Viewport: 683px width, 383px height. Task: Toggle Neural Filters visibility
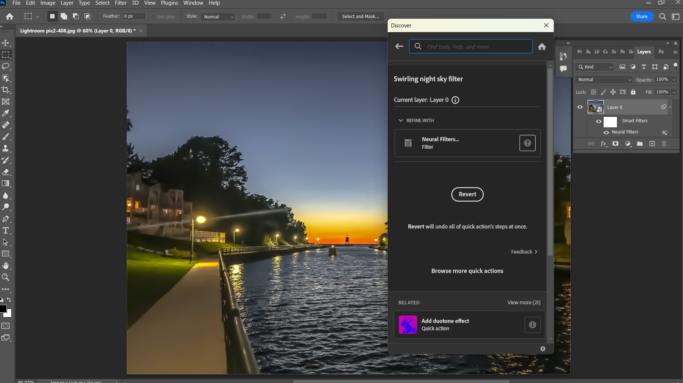coord(606,132)
